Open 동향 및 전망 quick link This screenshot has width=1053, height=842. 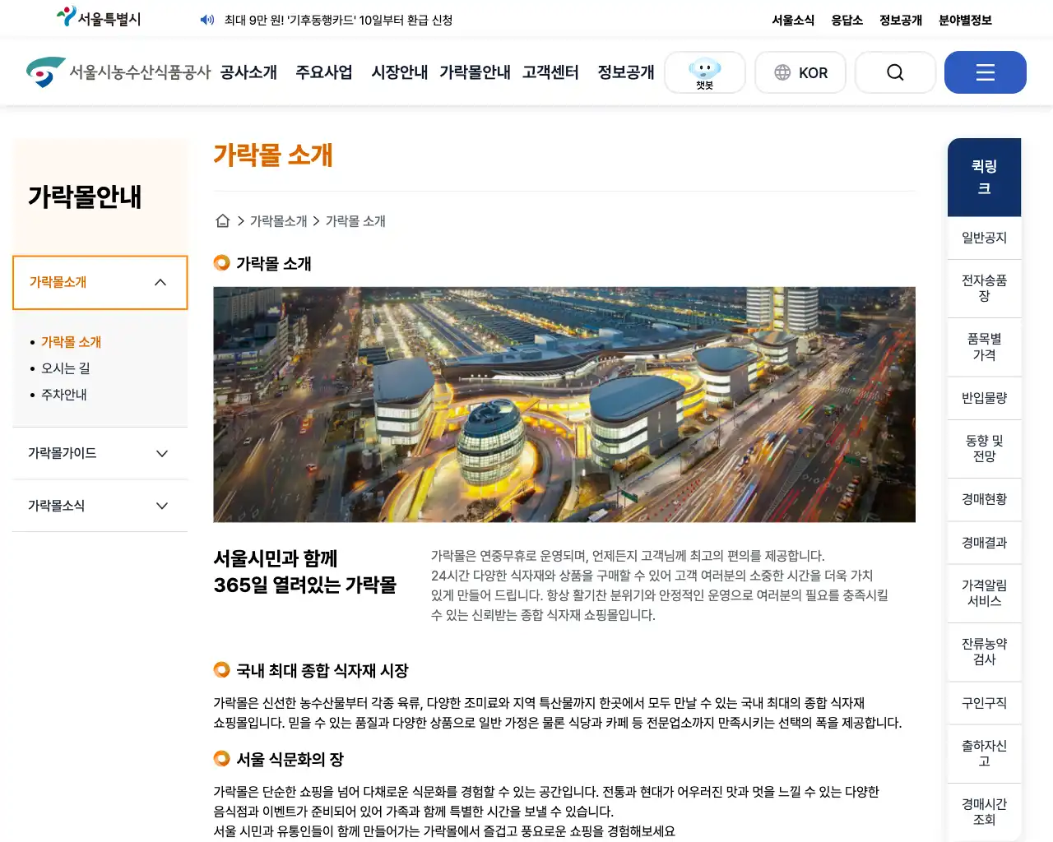click(x=984, y=449)
